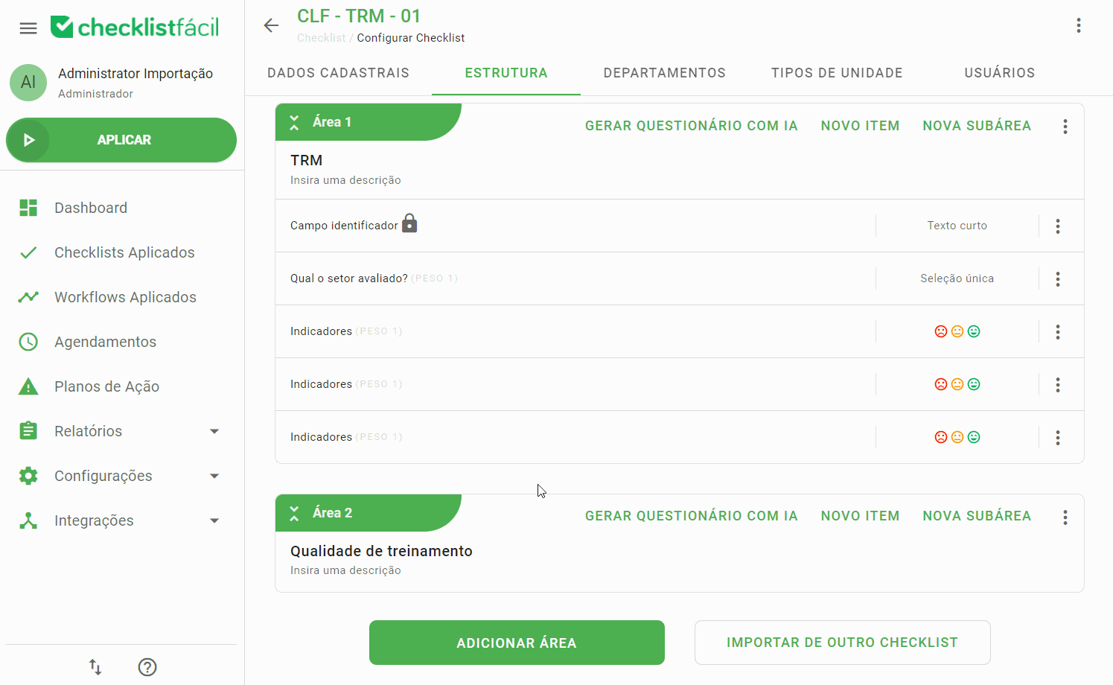Click the checklistfácil logo
1113x685 pixels.
click(134, 26)
